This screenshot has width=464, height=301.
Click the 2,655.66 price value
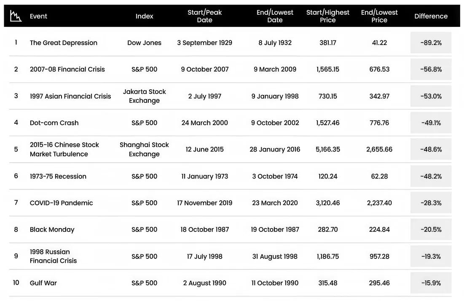pos(379,149)
